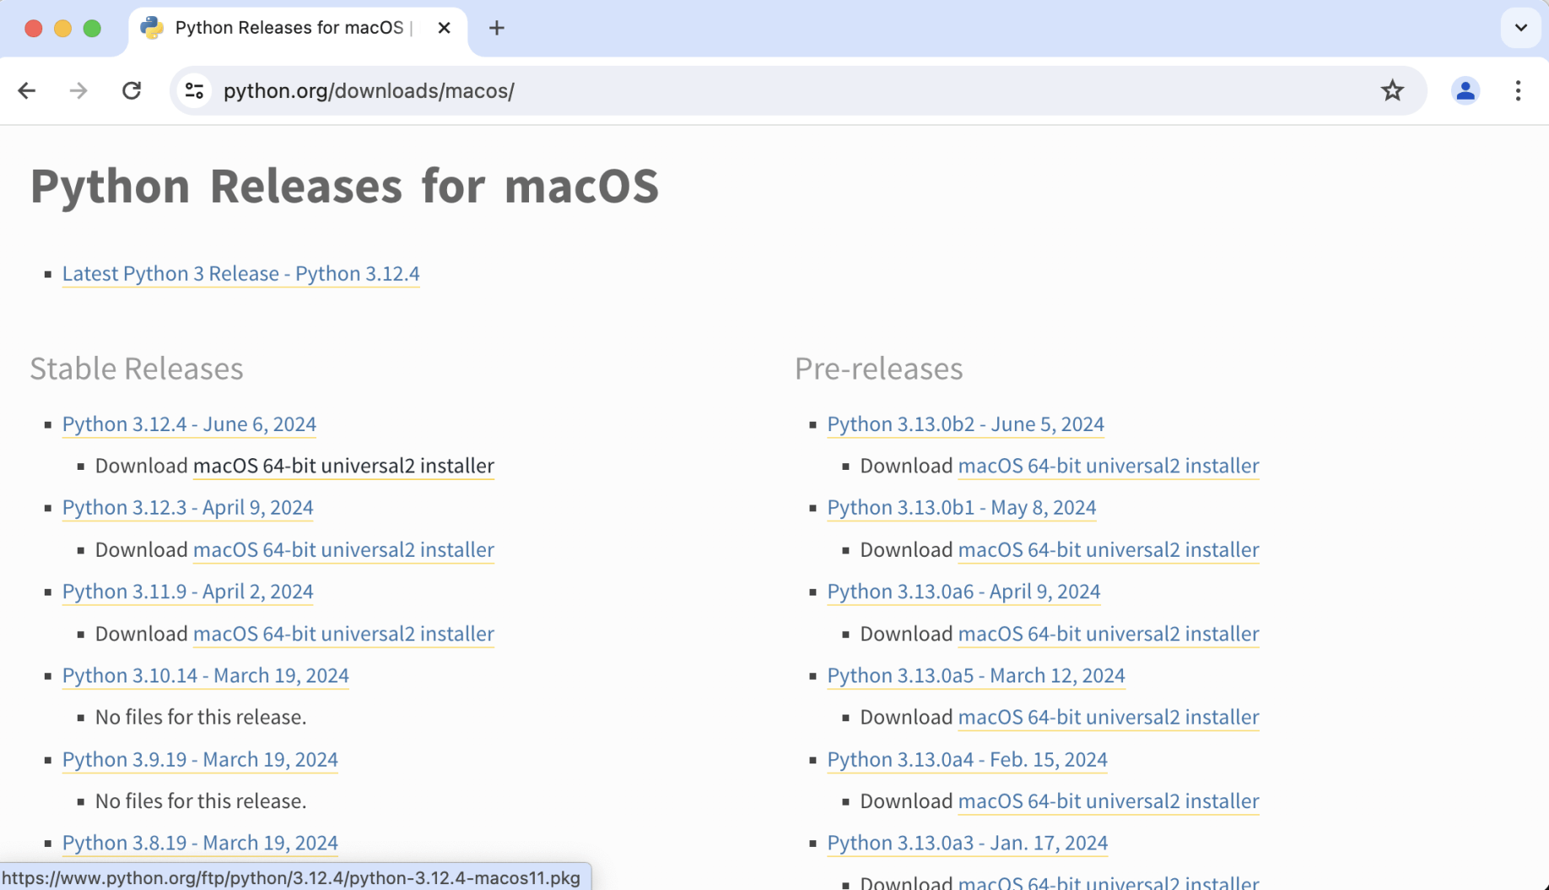Viewport: 1549px width, 890px height.
Task: Click the browser back arrow
Action: point(27,91)
